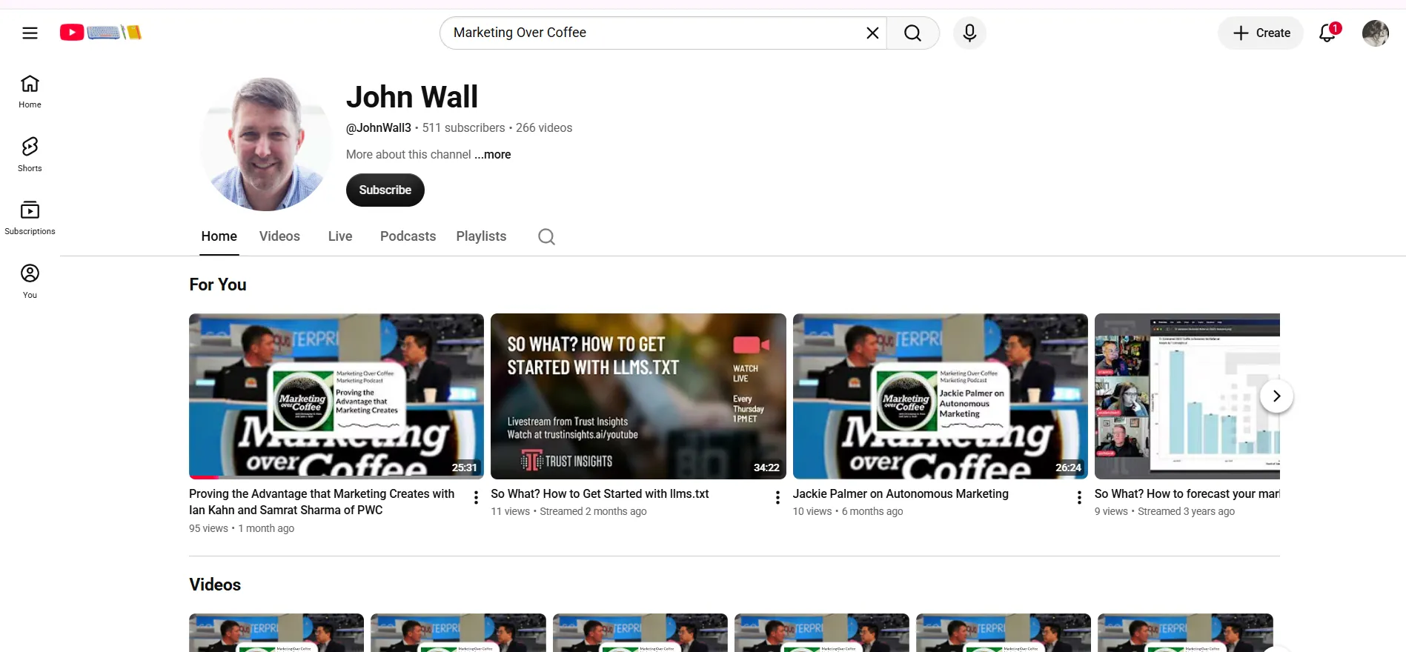Open options for the Jackie Palmer video
This screenshot has height=652, width=1406.
pos(1079,498)
